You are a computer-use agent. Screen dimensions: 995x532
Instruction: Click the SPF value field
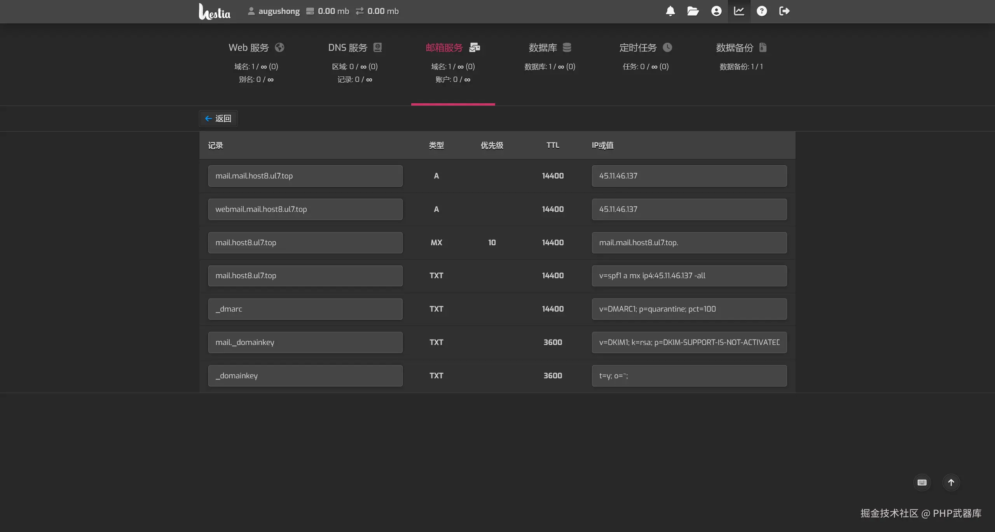(689, 276)
